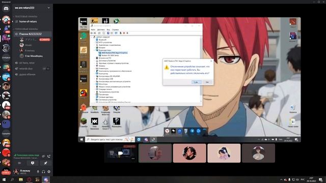326x183 pixels.
Task: Toggle noise suppression in voice panel
Action: 43,156
